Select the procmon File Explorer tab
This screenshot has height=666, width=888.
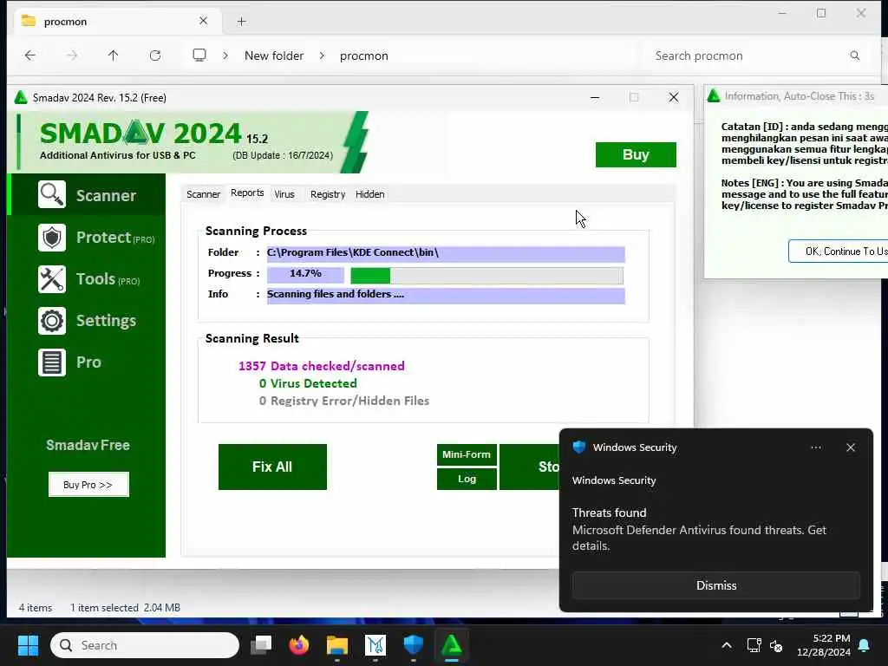click(118, 22)
